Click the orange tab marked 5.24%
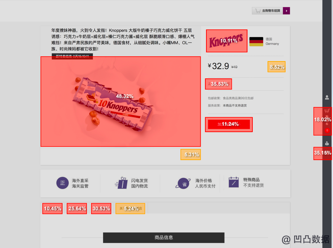Screen dimensions: 333x248 tap(130, 208)
